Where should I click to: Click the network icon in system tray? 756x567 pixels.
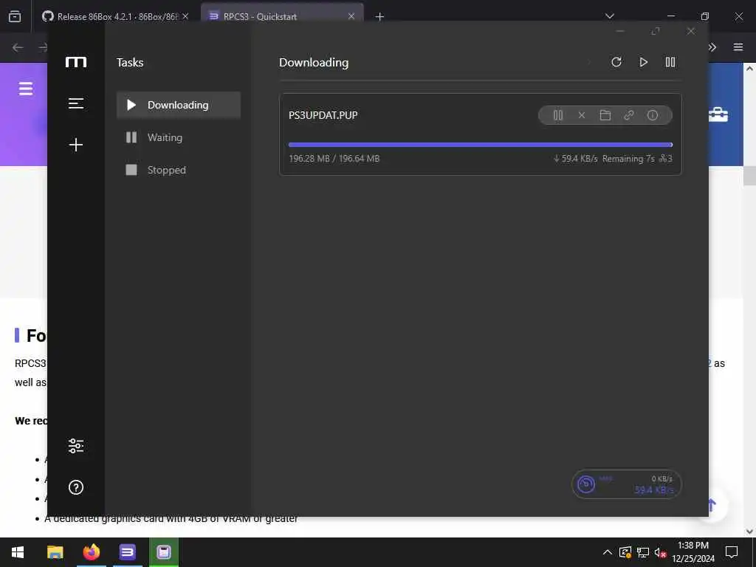coord(643,552)
